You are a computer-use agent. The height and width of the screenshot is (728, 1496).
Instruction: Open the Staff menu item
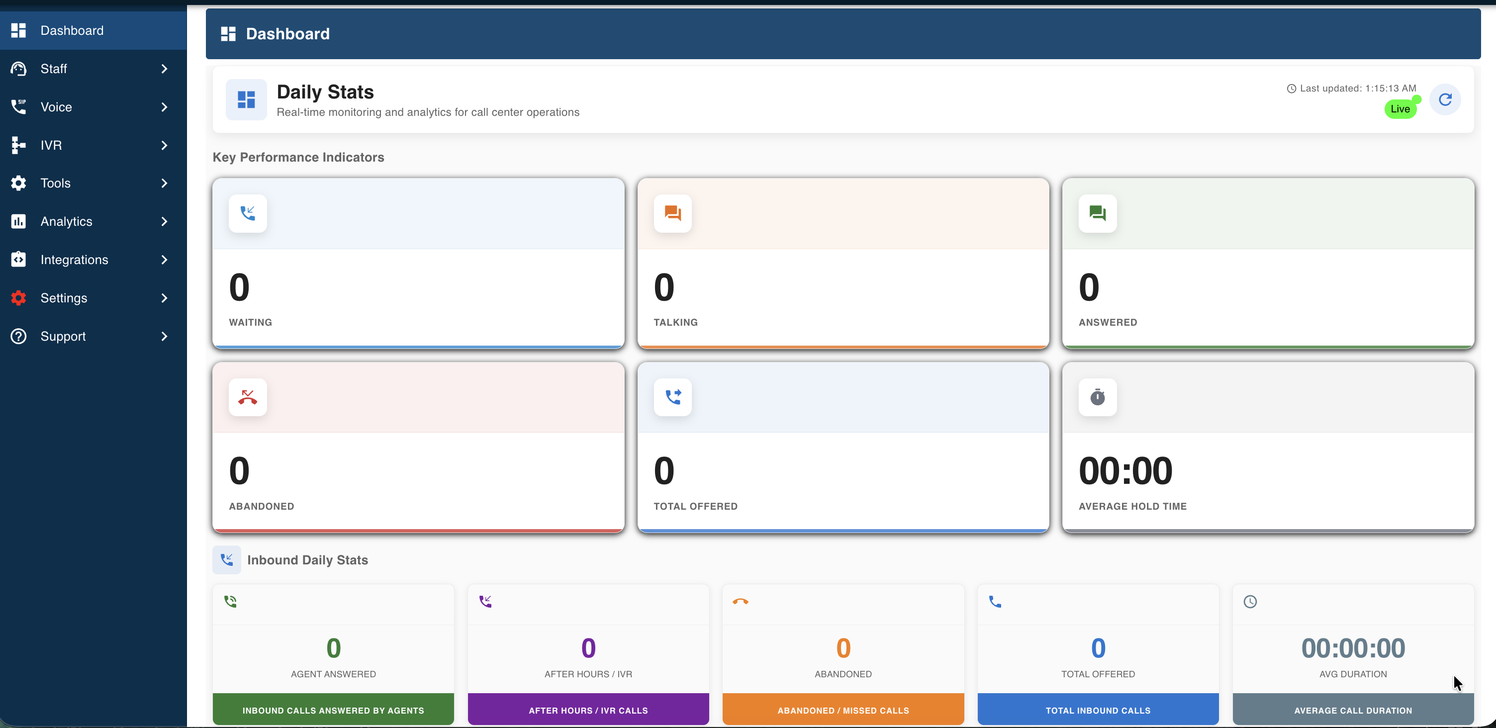tap(93, 69)
